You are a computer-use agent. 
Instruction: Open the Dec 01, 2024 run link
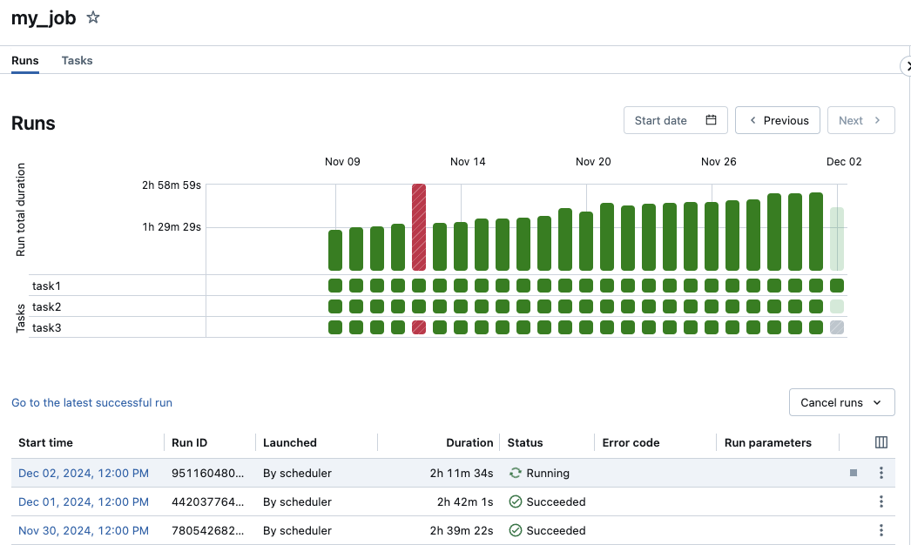pos(84,501)
